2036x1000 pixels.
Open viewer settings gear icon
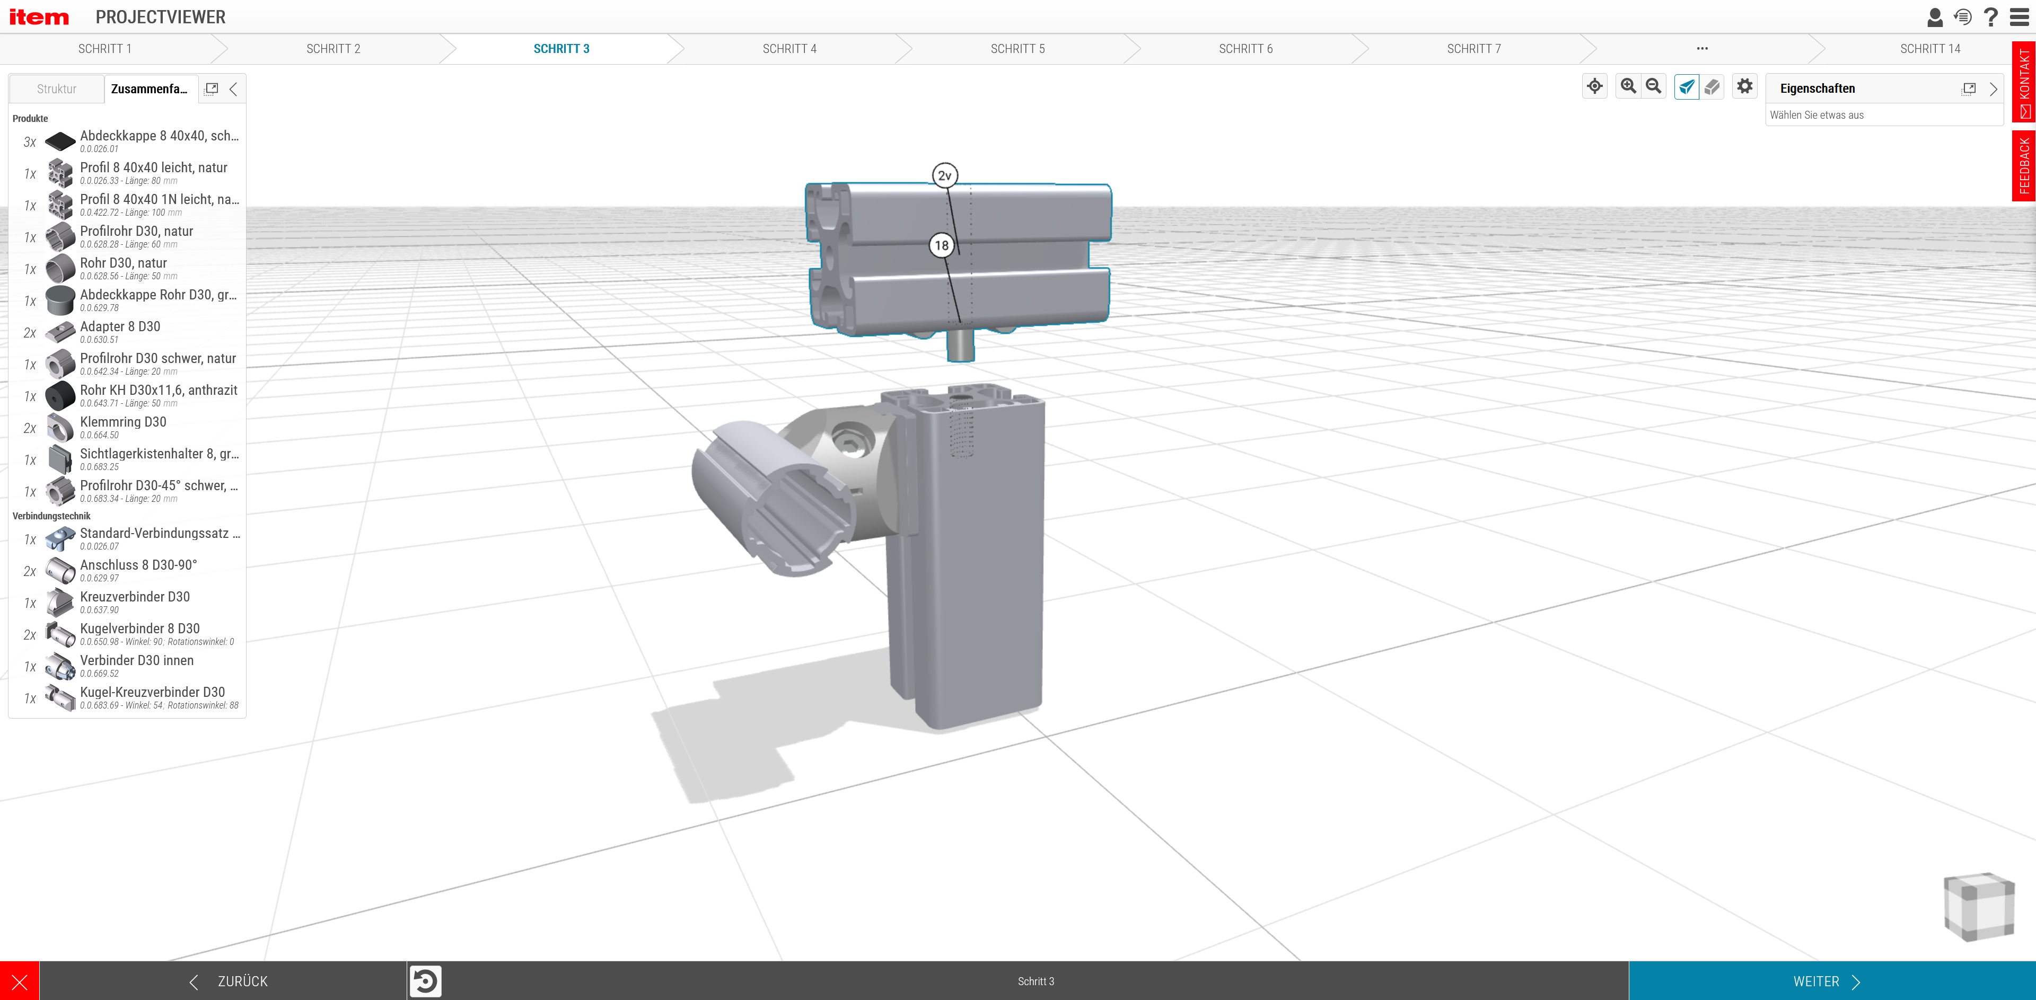click(1744, 86)
